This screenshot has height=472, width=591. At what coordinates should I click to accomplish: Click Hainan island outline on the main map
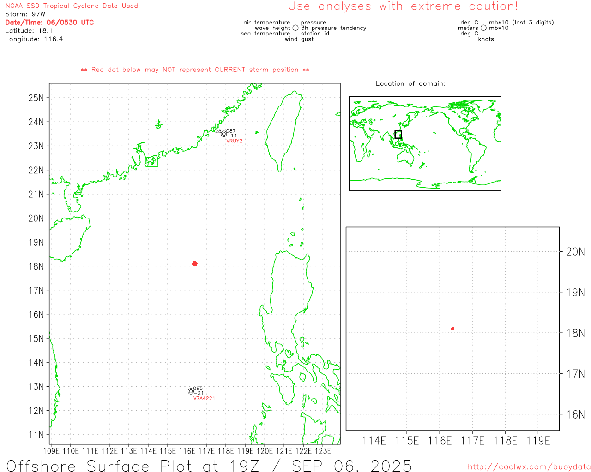coord(69,238)
